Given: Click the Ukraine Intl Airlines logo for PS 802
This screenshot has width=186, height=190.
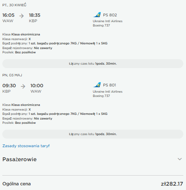Looking at the screenshot, I should (97, 15).
